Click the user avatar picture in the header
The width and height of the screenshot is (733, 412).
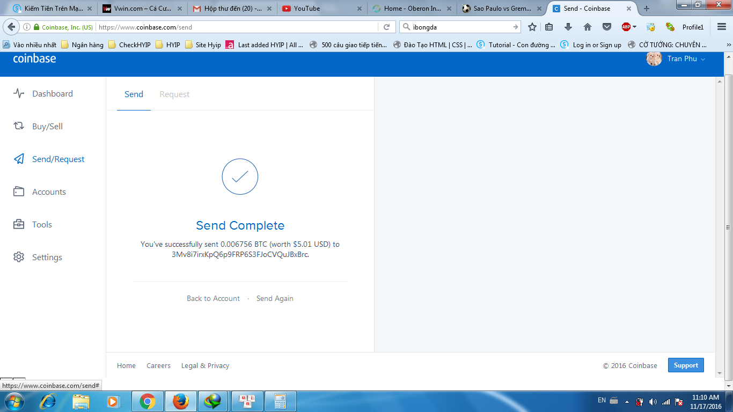tap(654, 58)
